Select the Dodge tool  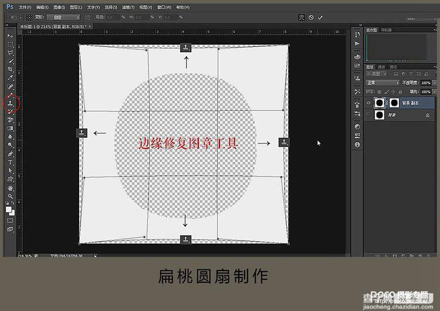(x=10, y=145)
